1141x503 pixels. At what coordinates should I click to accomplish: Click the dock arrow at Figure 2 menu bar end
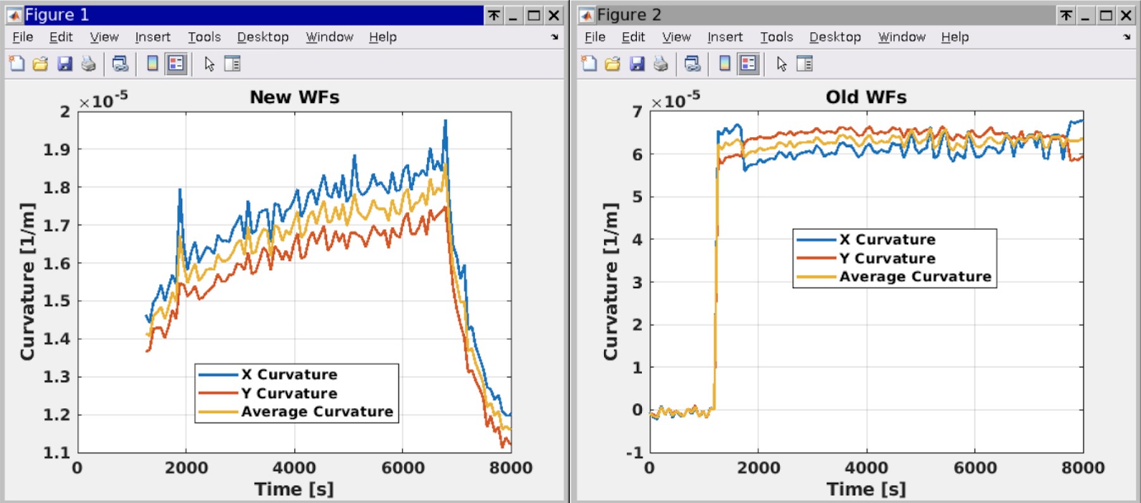tap(1126, 37)
